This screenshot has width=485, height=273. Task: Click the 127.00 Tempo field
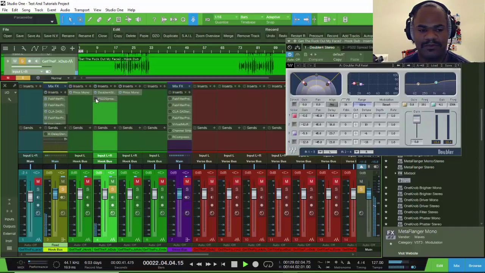(x=377, y=262)
